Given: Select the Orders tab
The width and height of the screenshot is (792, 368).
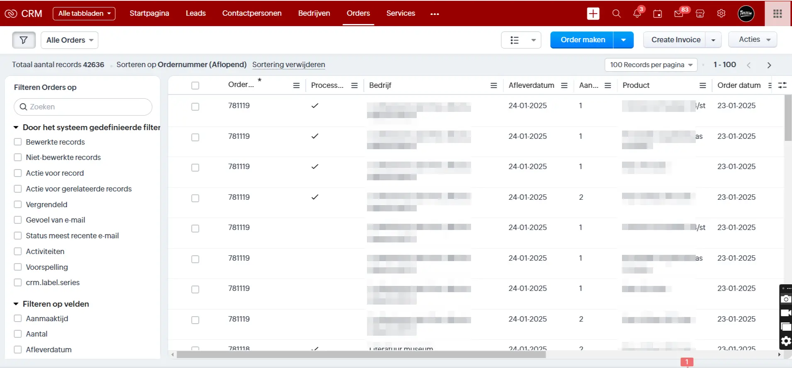Looking at the screenshot, I should [x=358, y=13].
